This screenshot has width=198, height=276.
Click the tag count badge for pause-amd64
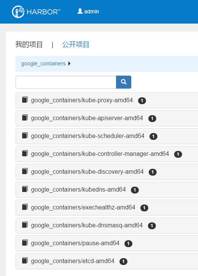tap(128, 244)
